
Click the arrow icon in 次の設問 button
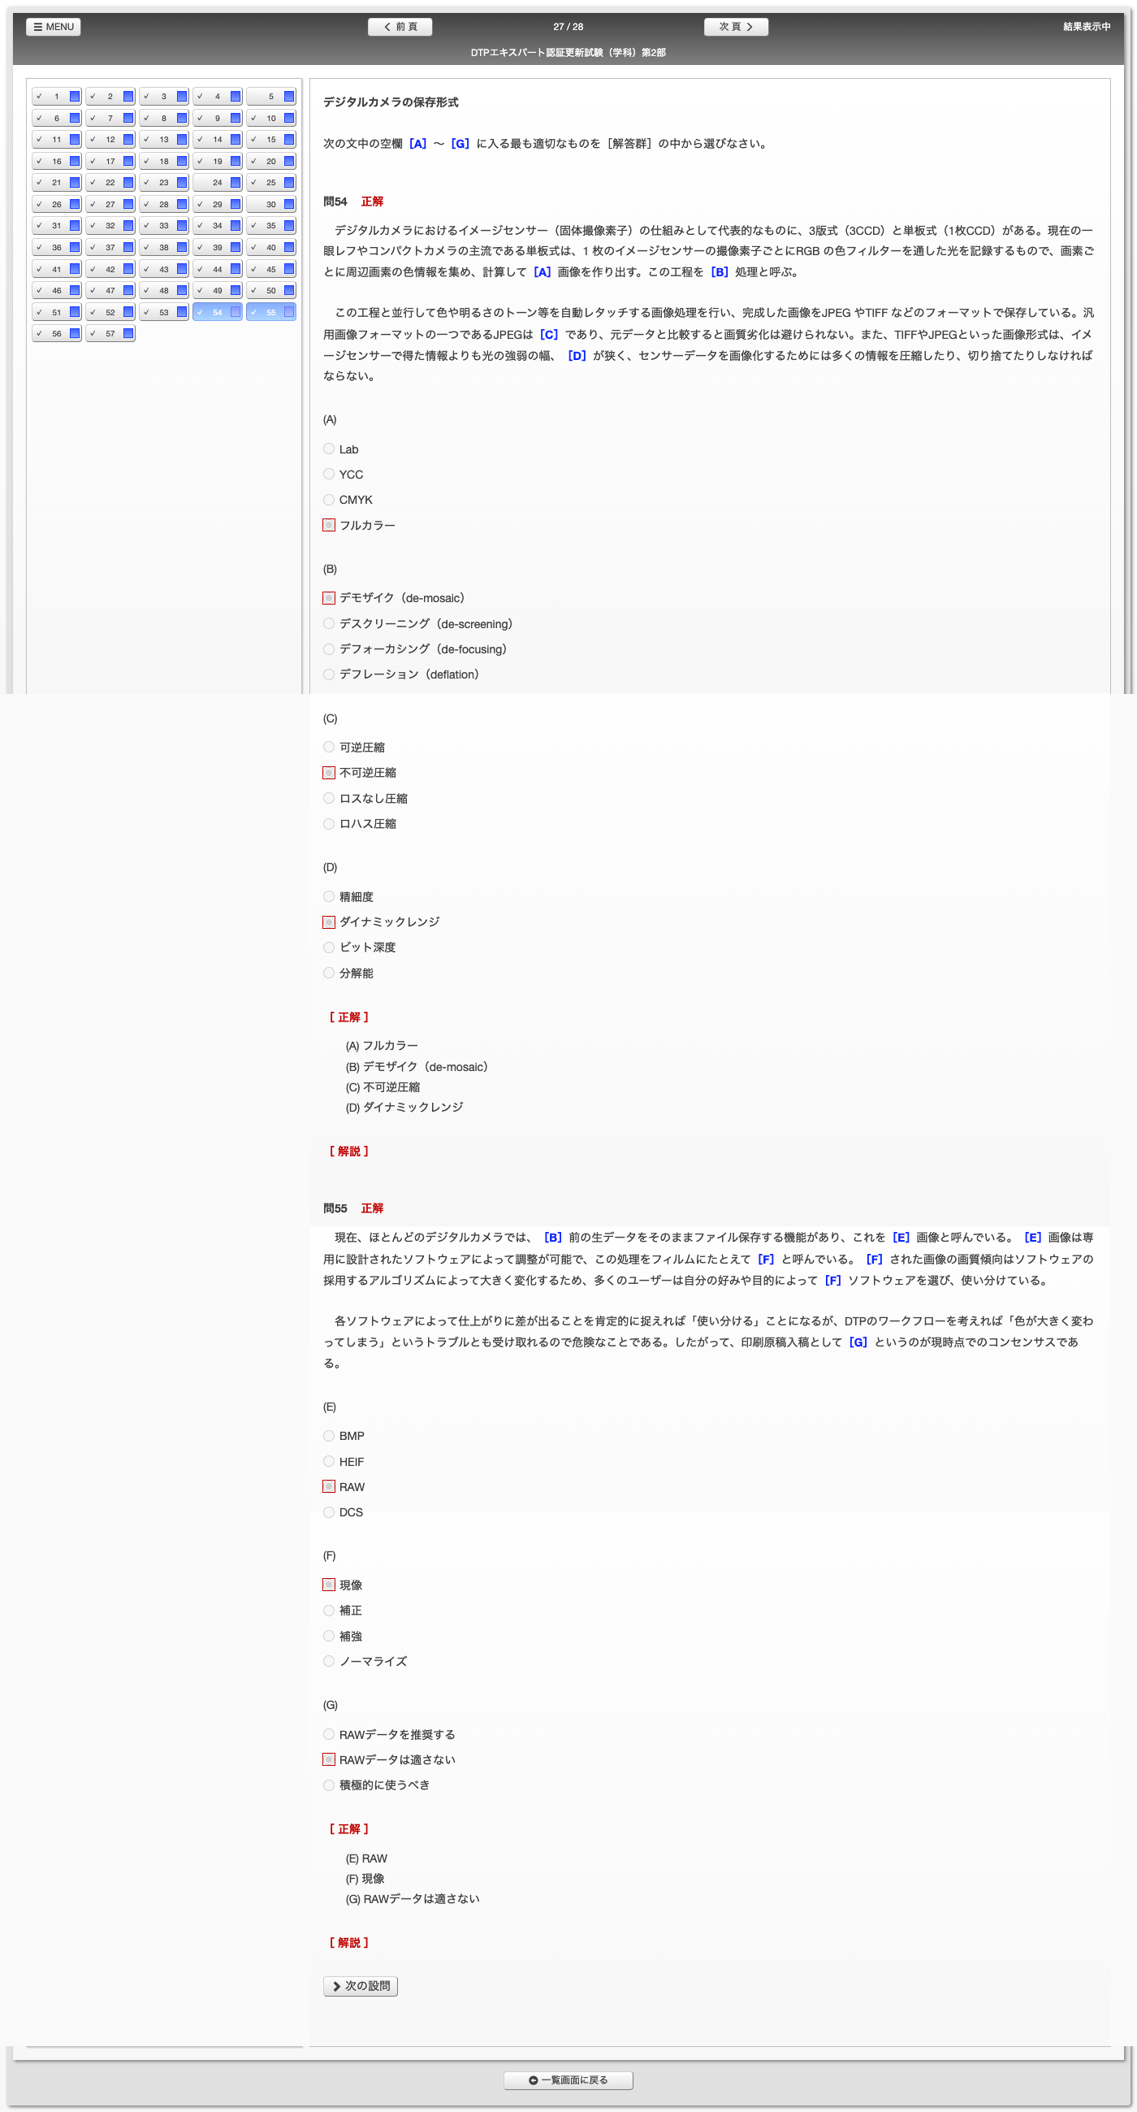336,1987
